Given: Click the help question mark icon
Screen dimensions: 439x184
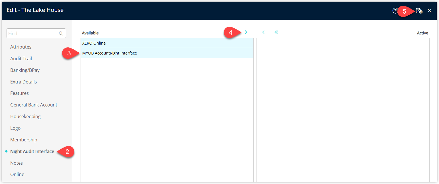Looking at the screenshot, I should click(x=395, y=11).
